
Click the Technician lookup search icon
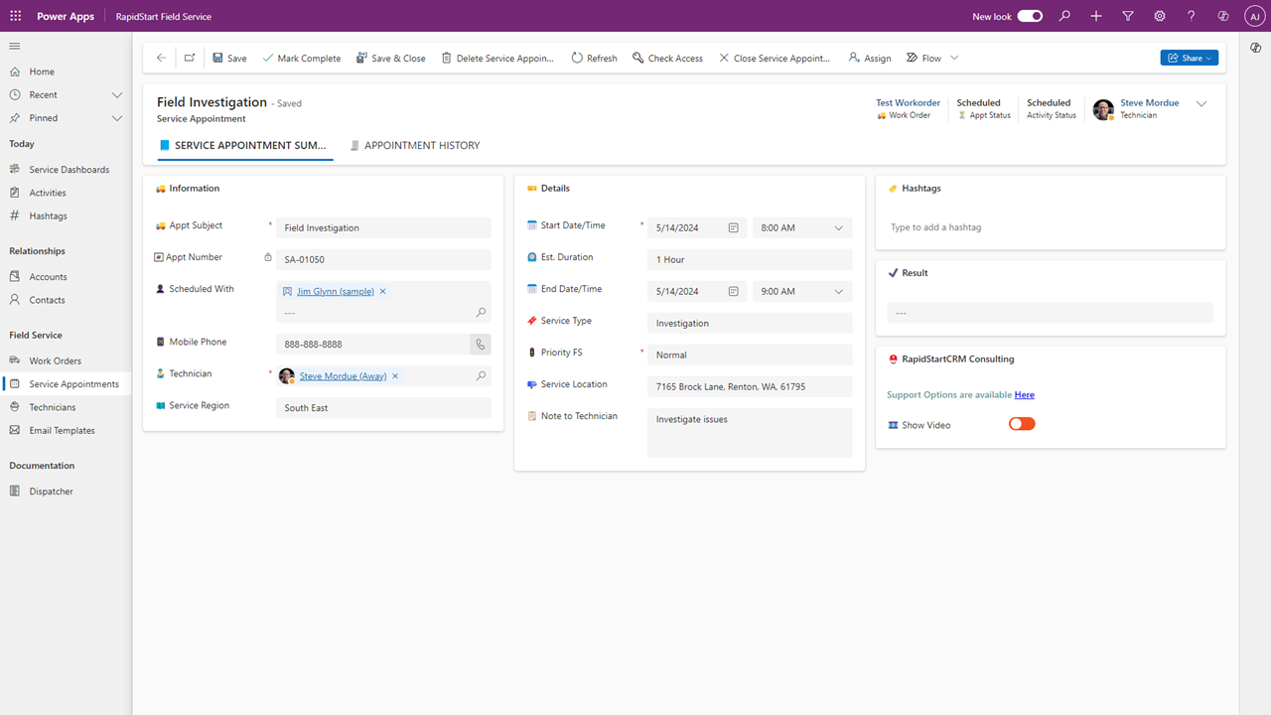coord(481,376)
